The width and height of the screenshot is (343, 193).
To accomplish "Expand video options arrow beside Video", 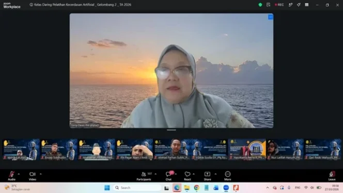I will [41, 174].
